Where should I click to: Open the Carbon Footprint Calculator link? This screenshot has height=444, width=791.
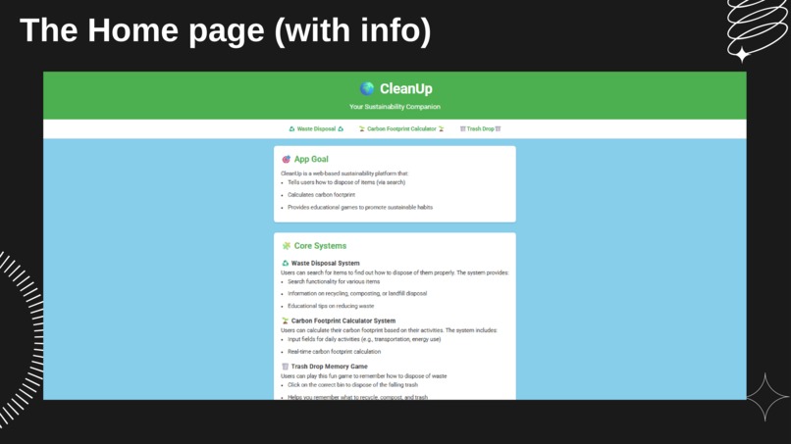[401, 129]
